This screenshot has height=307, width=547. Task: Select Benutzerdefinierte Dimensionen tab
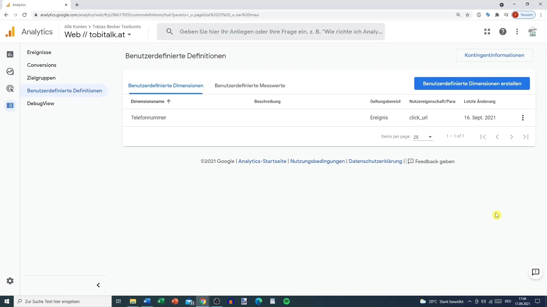[x=166, y=86]
